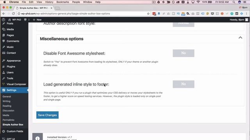Image resolution: width=250 pixels, height=140 pixels.
Task: Go to Discussion settings submenu
Action: [x=8, y=110]
